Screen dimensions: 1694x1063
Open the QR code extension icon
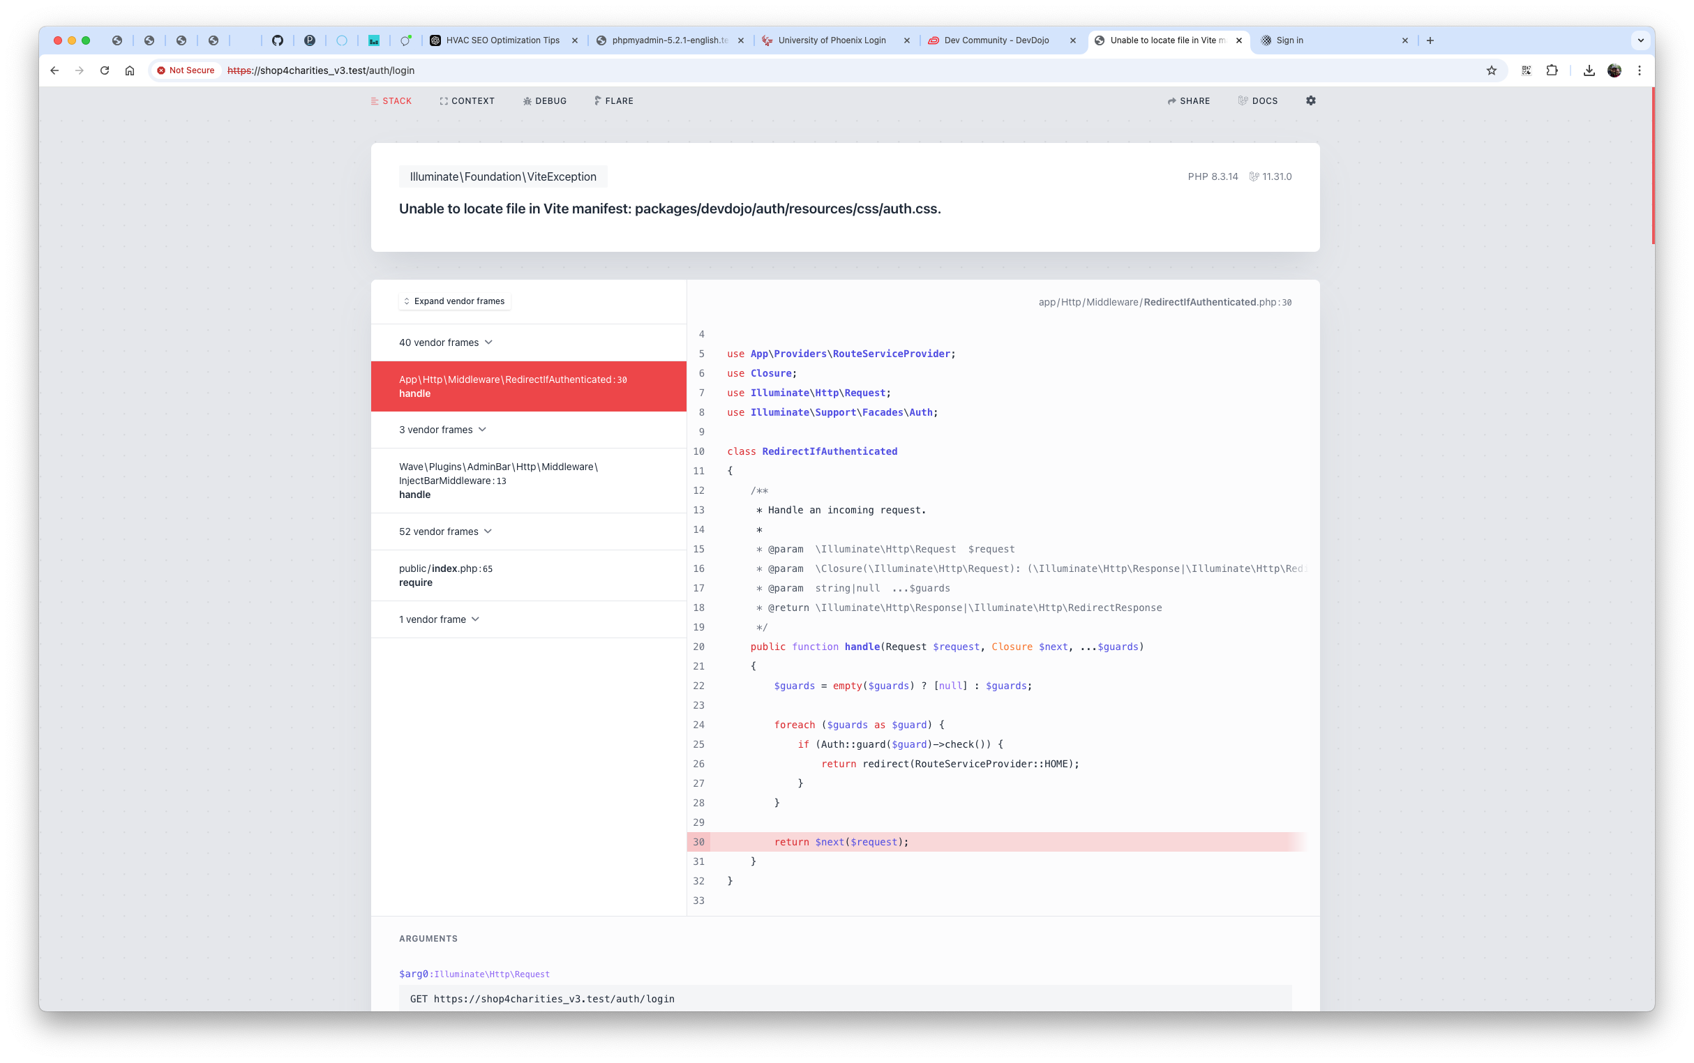click(1526, 70)
